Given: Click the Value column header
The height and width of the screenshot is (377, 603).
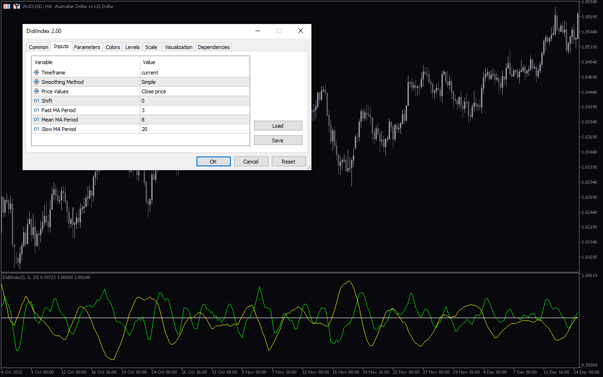Looking at the screenshot, I should coord(195,62).
